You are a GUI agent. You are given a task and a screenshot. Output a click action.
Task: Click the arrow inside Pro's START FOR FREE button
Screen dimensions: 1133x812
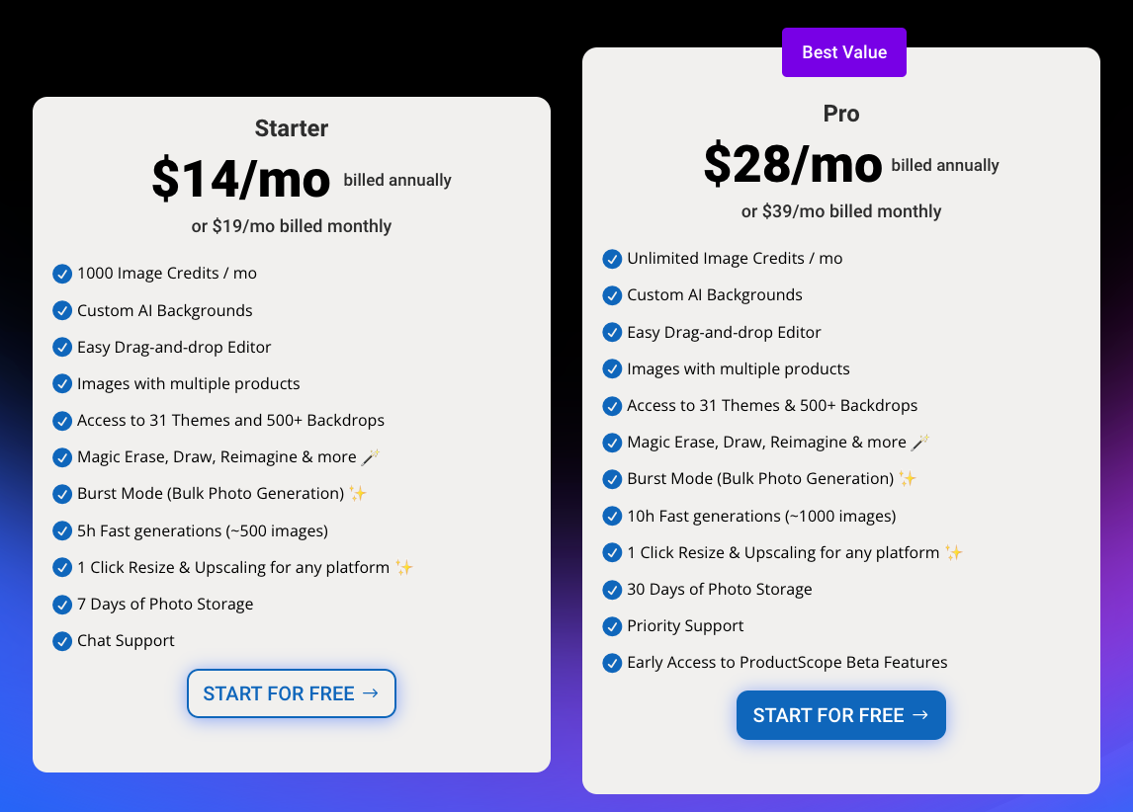coord(921,714)
